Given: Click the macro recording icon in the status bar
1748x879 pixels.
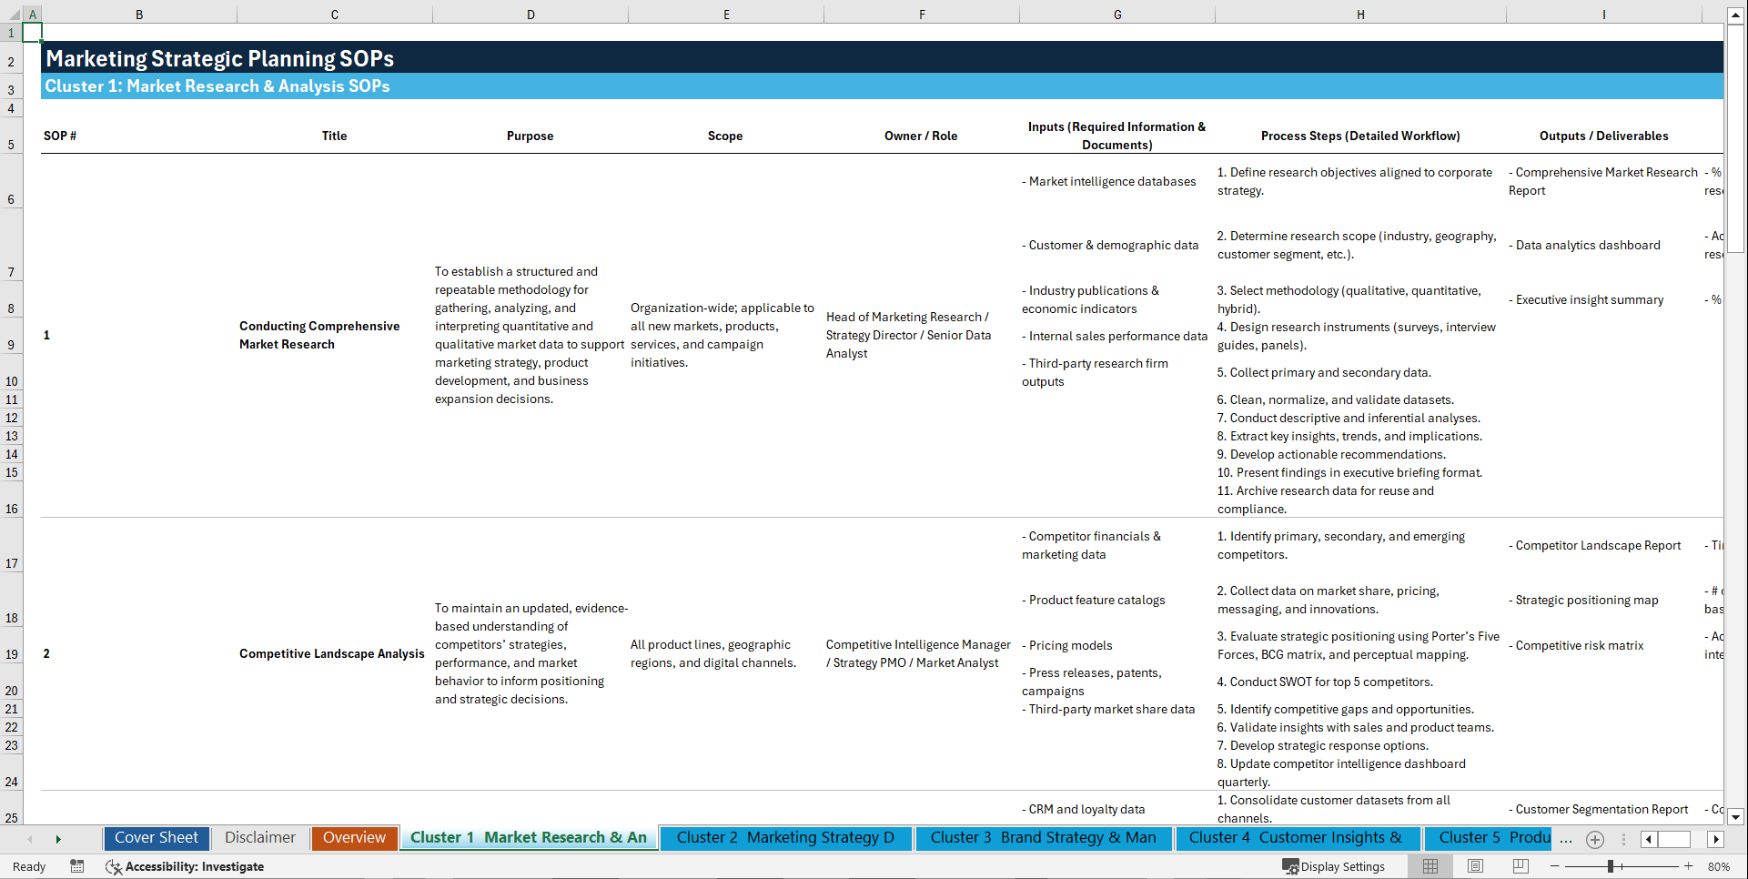Looking at the screenshot, I should click(77, 866).
